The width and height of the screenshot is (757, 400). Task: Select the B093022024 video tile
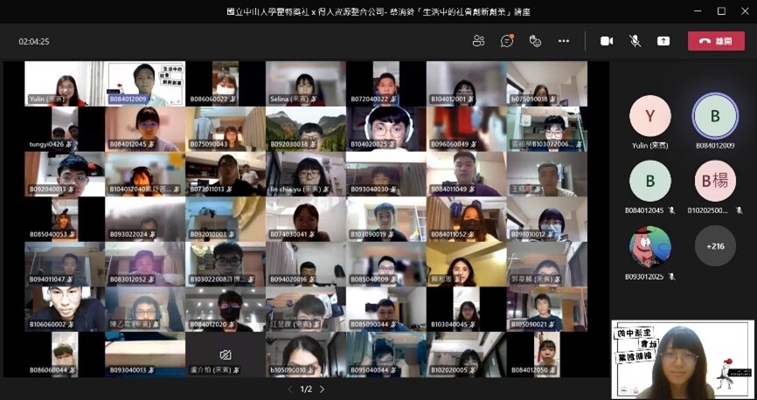click(145, 219)
